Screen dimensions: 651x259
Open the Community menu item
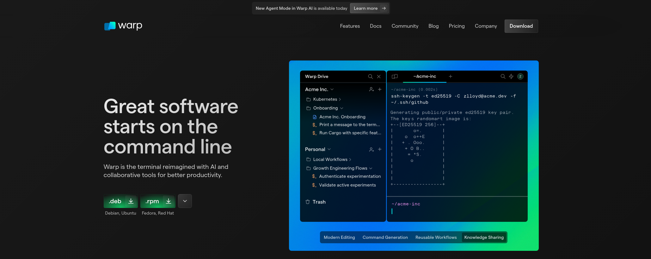tap(405, 26)
